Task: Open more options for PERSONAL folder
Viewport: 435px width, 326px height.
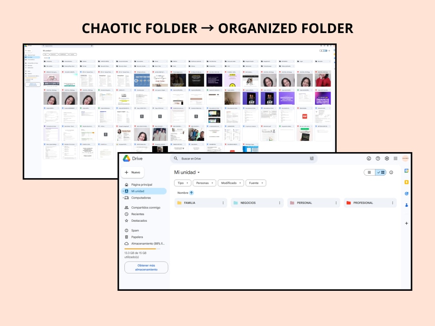Action: [336, 203]
